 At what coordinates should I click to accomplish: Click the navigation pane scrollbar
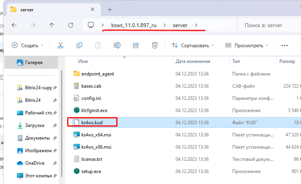pos(61,124)
